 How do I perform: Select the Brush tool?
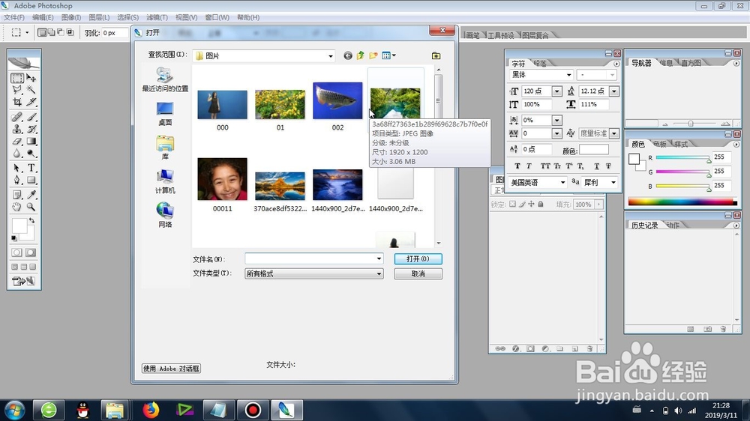tap(31, 117)
